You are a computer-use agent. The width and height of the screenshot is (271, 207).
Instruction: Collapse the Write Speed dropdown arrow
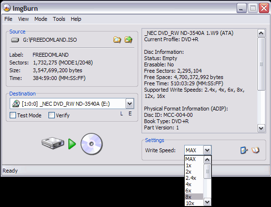(x=207, y=150)
